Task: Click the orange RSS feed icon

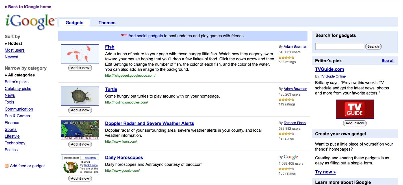Action: point(6,166)
